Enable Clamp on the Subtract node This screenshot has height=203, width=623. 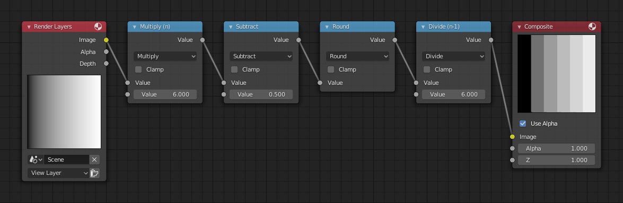point(234,69)
